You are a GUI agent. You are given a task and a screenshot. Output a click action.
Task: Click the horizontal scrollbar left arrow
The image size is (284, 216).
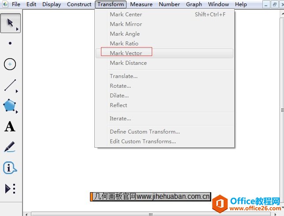click(26, 214)
